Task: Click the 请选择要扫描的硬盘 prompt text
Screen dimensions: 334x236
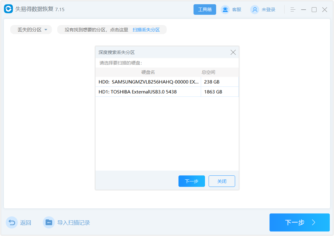Action: [x=121, y=63]
